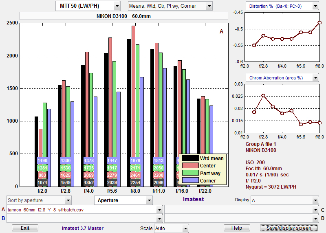Click the Group A file 1 text
Viewport: 326px width, 233px height.
coord(261,144)
